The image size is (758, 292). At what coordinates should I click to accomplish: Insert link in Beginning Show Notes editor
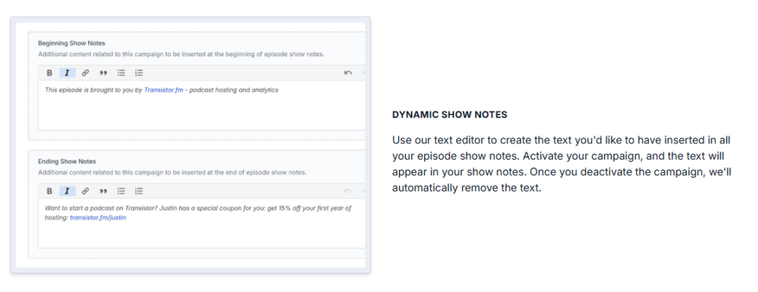85,73
